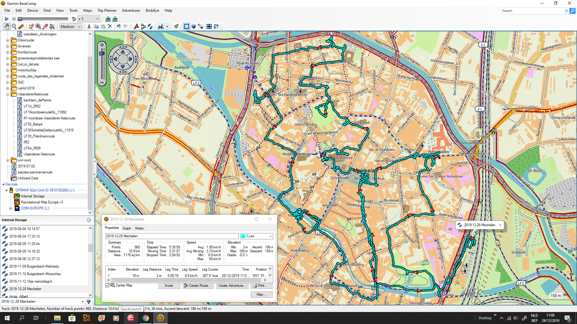Switch to the 2D map view
This screenshot has width=577, height=324.
point(187,26)
